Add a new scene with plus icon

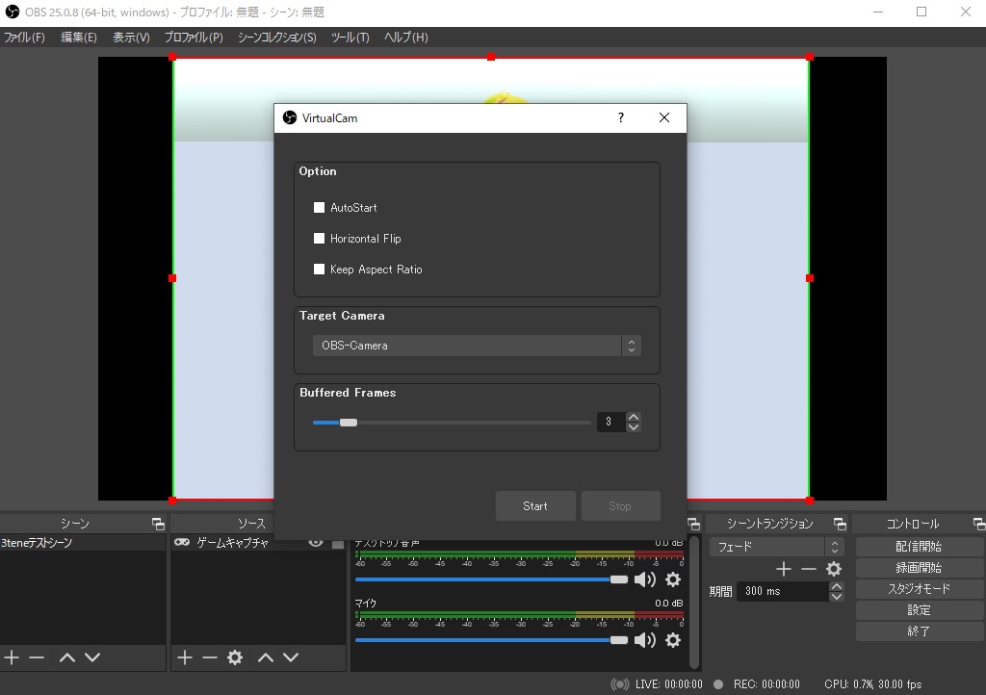click(x=12, y=657)
